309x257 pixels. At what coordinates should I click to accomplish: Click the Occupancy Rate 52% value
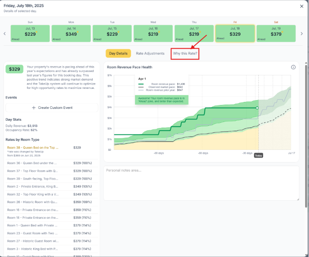pos(34,130)
